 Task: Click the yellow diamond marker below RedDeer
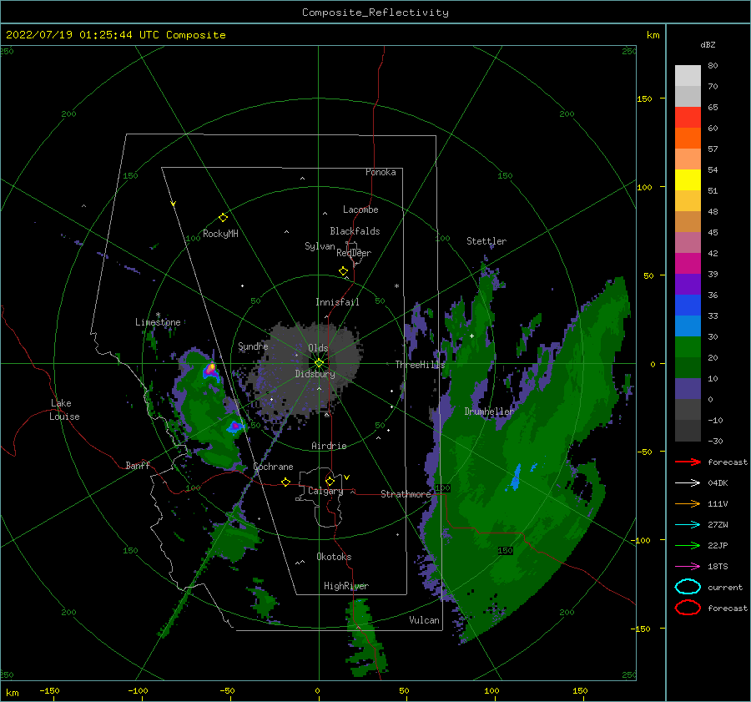tap(344, 271)
